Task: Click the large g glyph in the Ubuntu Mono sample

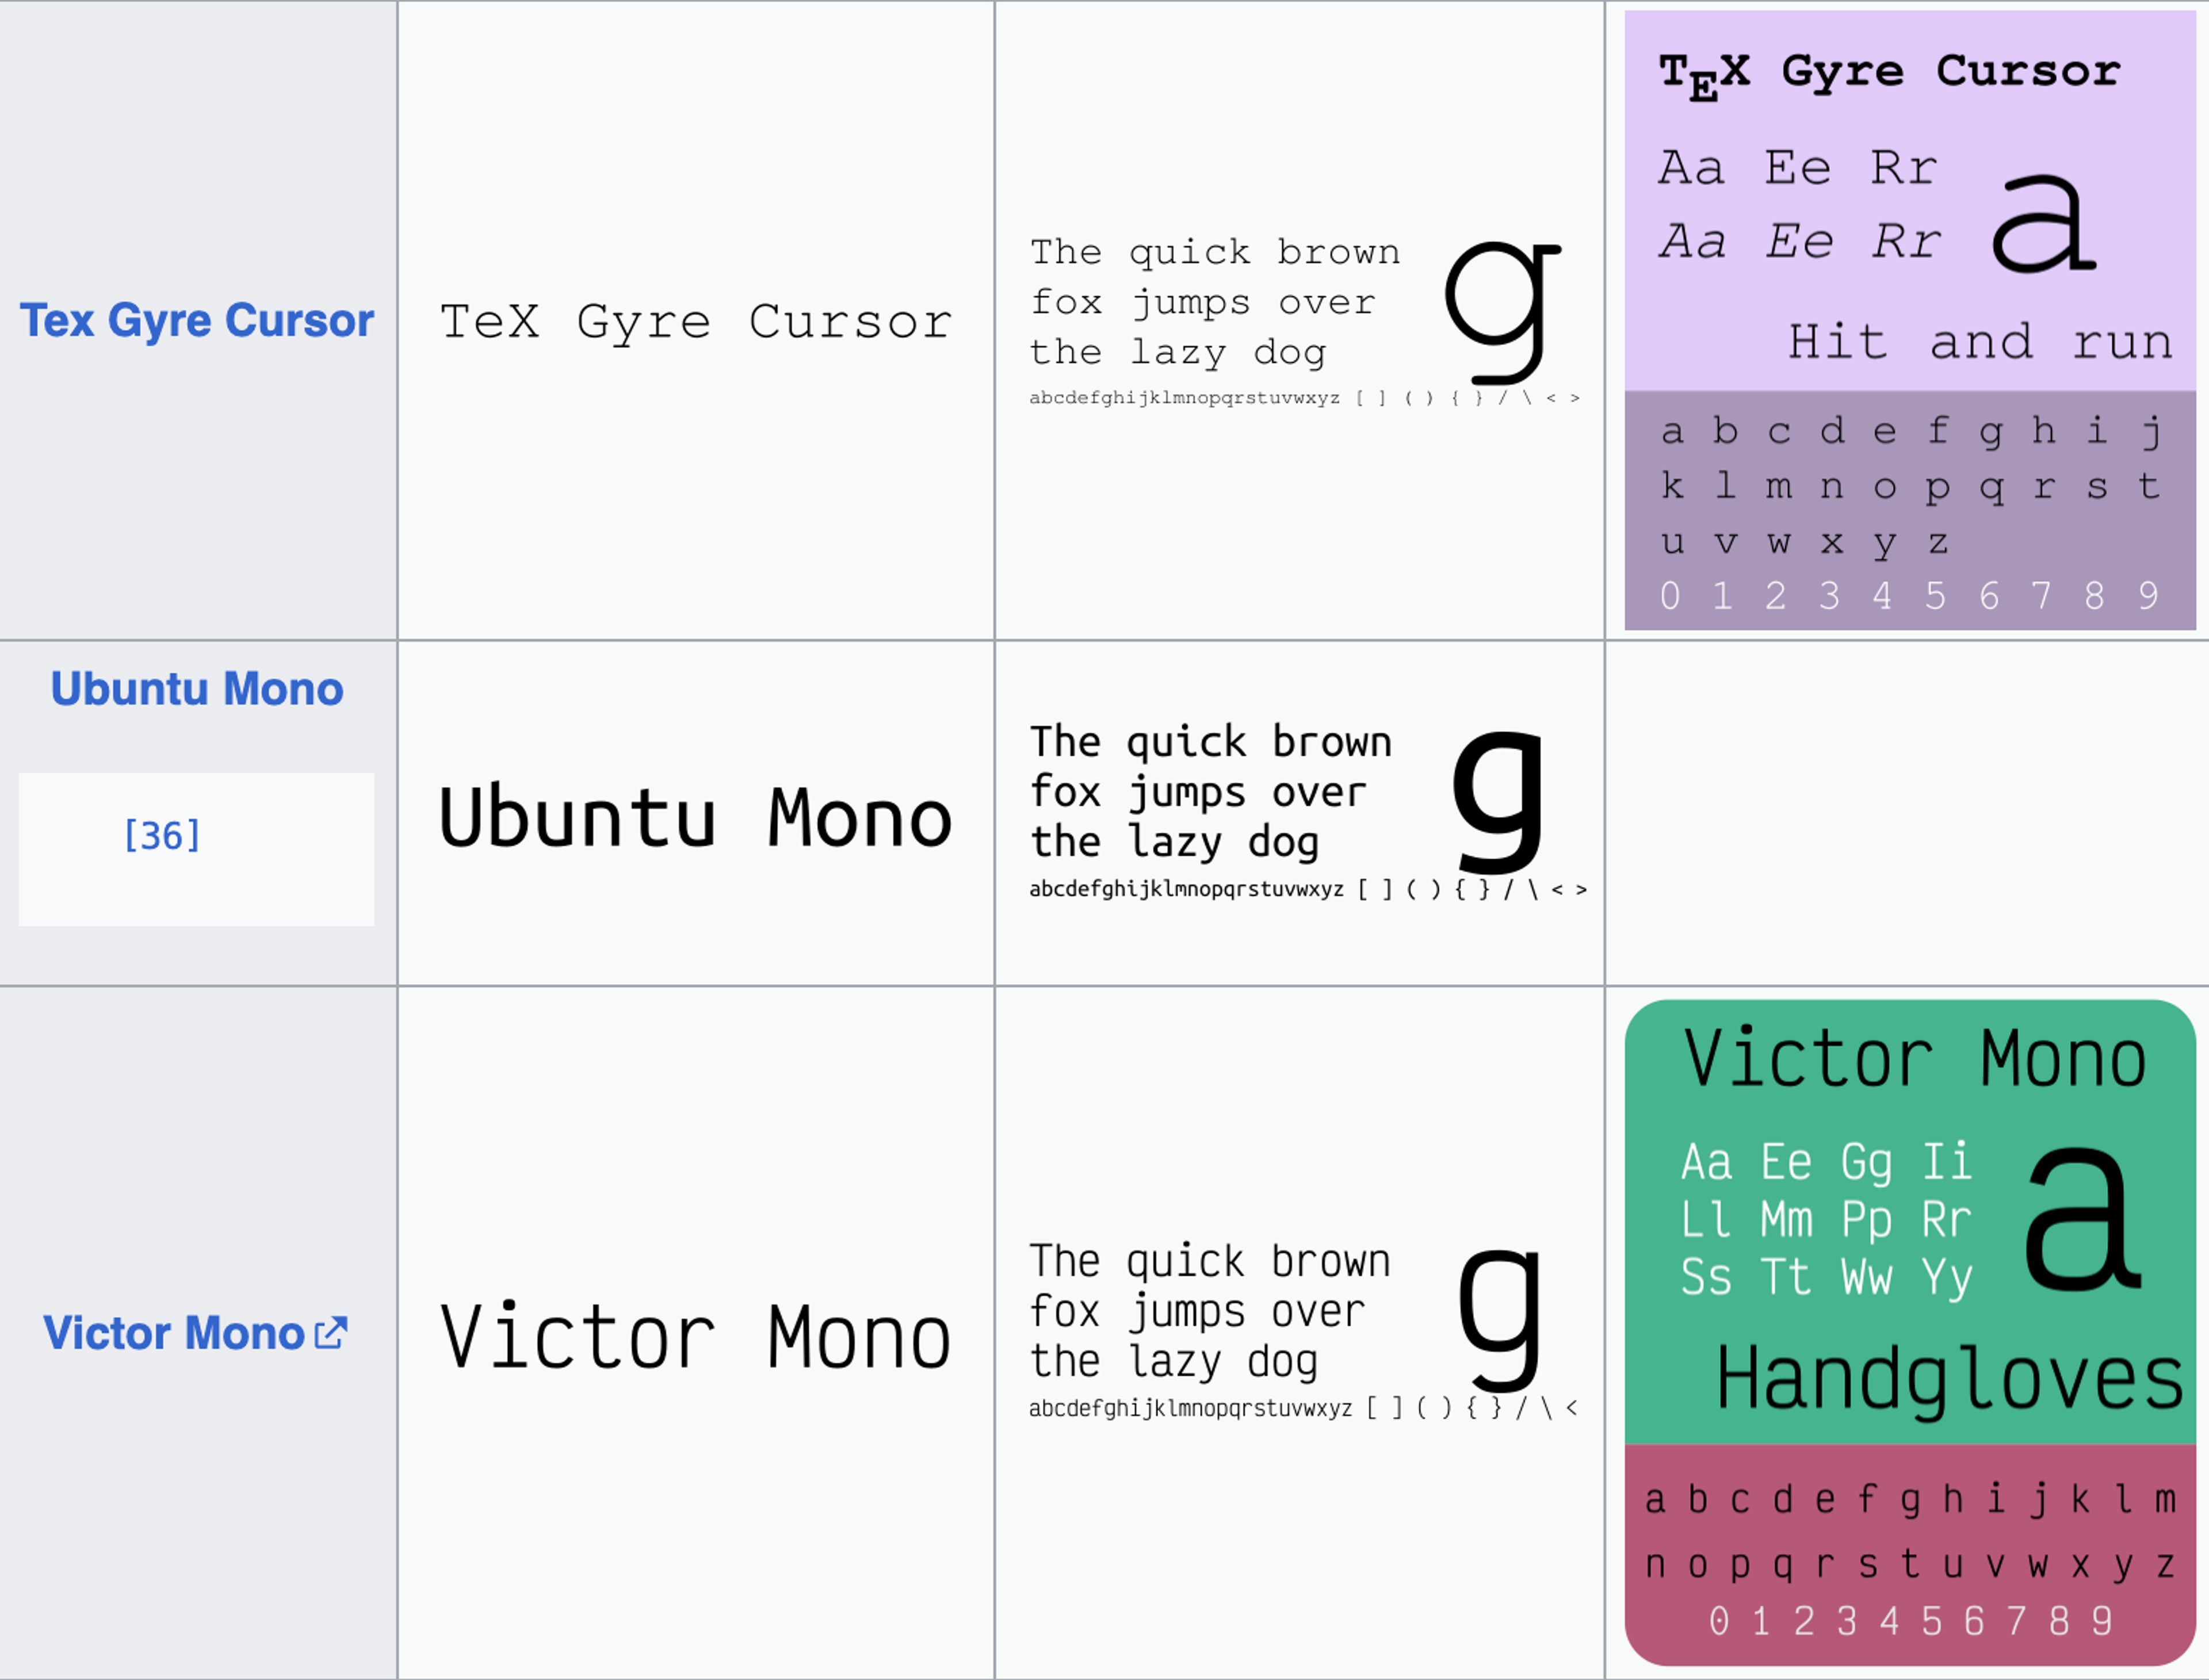Action: [x=1499, y=801]
